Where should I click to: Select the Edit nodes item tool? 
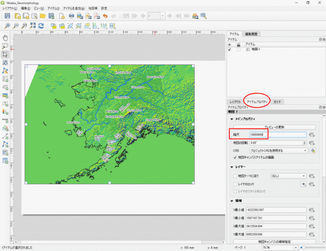5,70
